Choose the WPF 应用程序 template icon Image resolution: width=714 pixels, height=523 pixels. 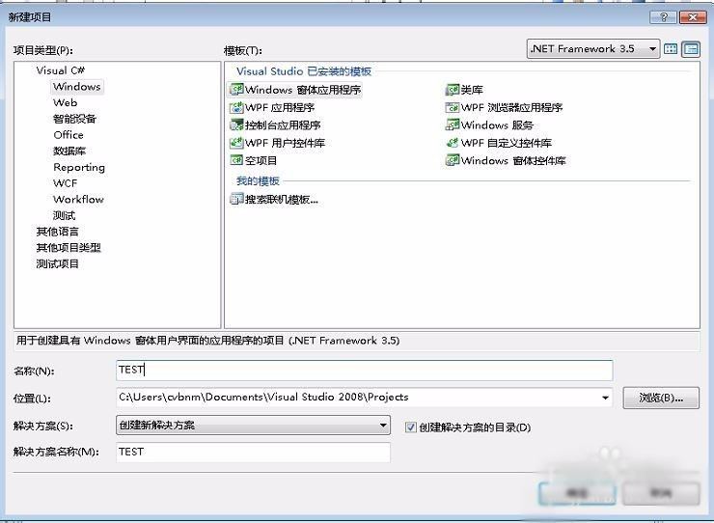click(236, 107)
